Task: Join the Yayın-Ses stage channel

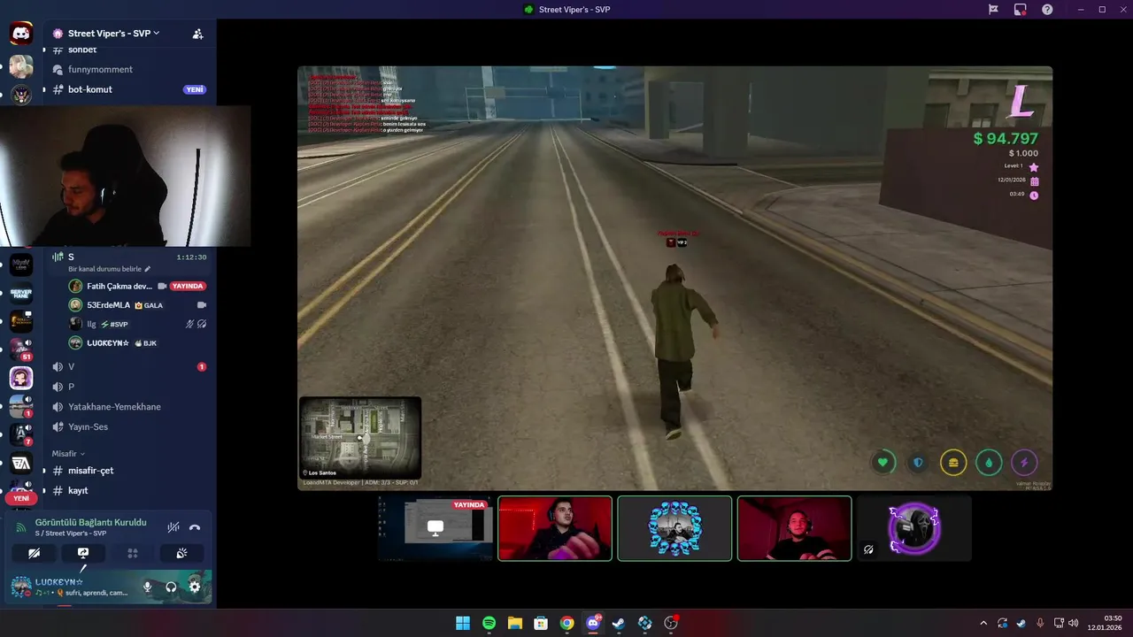Action: coord(129,426)
